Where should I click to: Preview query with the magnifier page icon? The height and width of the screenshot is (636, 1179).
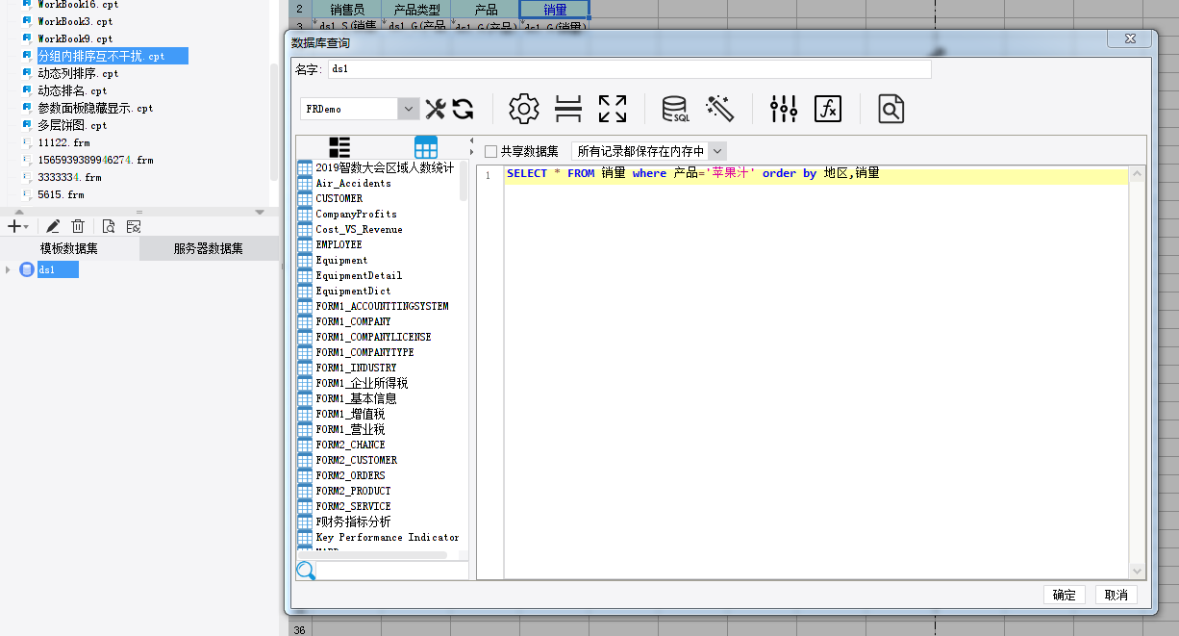pyautogui.click(x=891, y=109)
